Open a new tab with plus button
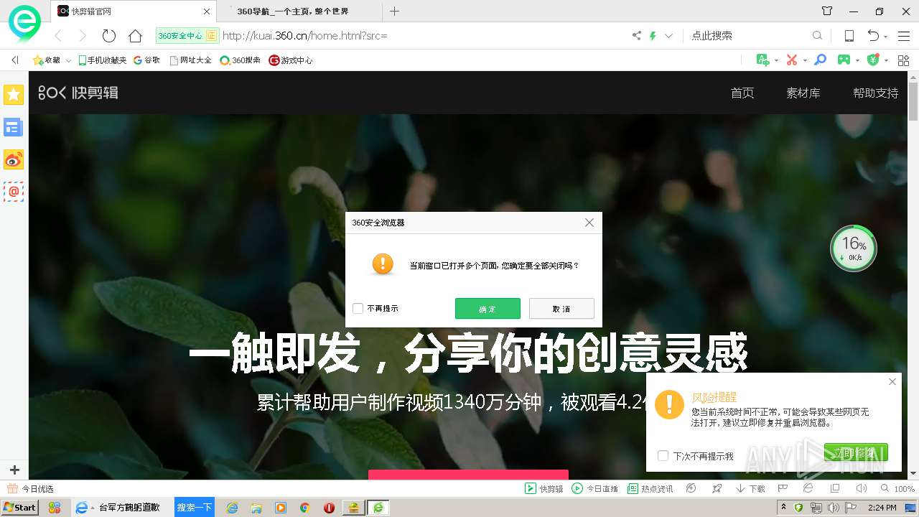 [394, 11]
